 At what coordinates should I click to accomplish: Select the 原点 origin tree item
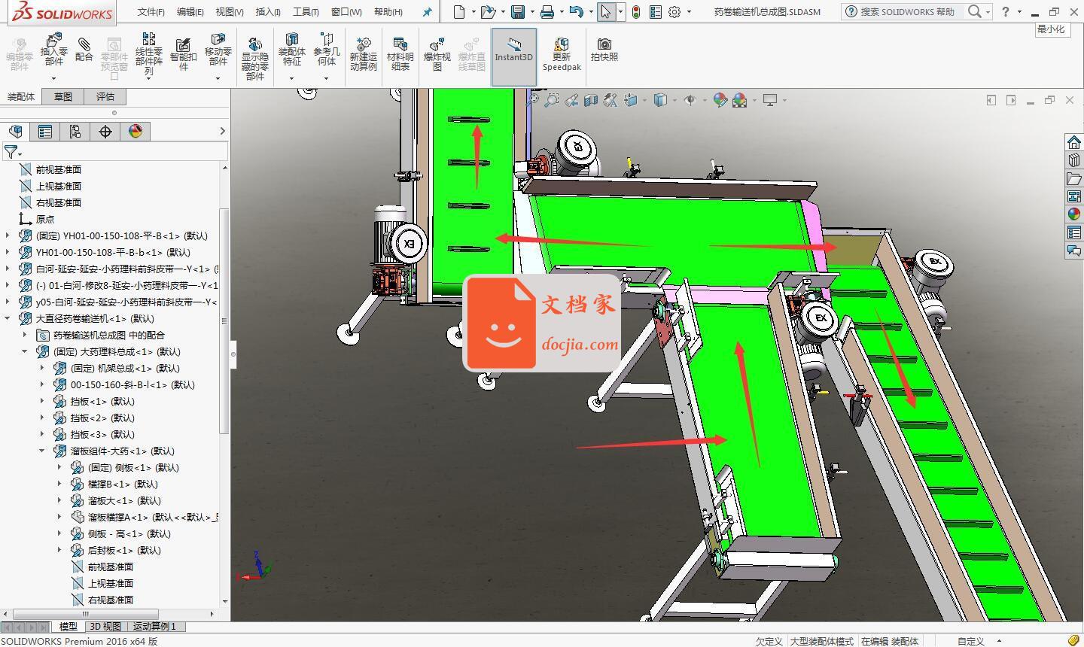[x=37, y=219]
